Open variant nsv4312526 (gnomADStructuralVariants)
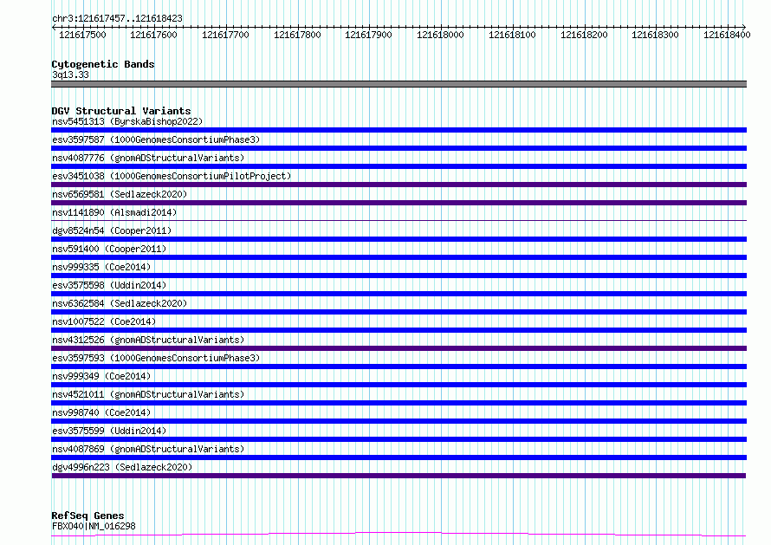771x545 pixels. pos(148,340)
